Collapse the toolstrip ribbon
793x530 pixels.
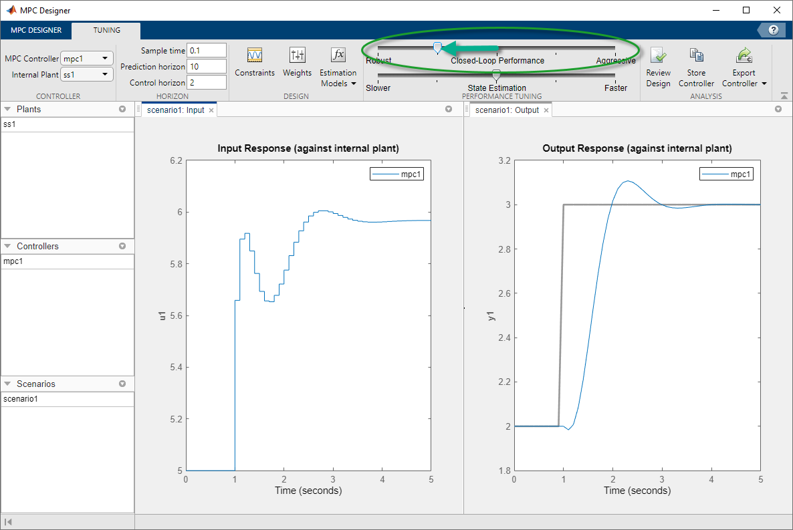(x=784, y=96)
